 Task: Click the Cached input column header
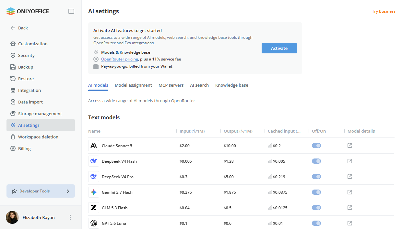click(x=284, y=131)
